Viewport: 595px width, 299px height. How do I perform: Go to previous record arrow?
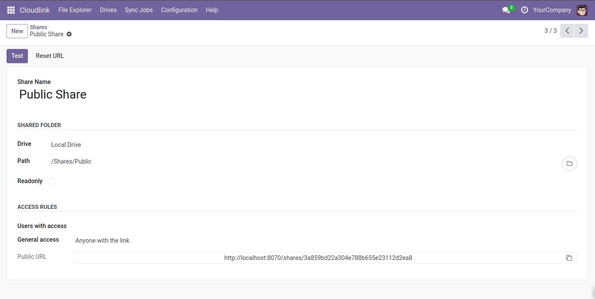(x=567, y=31)
